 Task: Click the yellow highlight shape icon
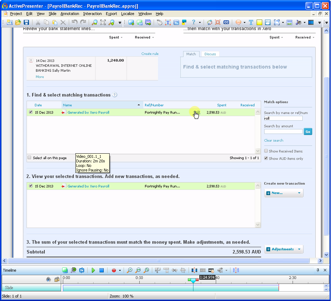pyautogui.click(x=259, y=22)
